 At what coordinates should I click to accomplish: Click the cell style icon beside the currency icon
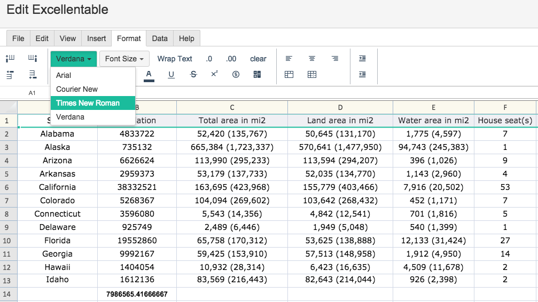coord(257,75)
